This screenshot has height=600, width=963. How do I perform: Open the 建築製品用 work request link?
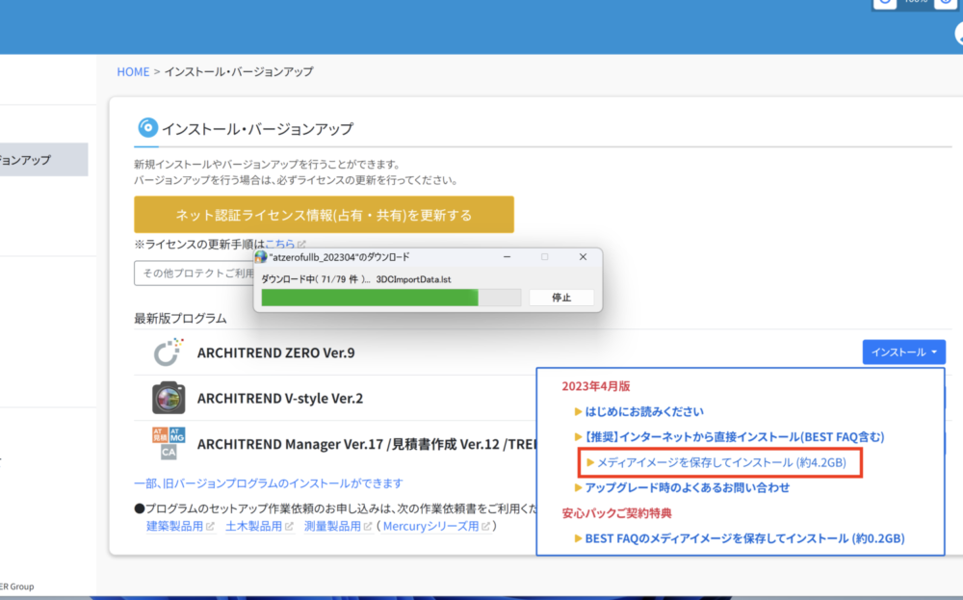(x=174, y=526)
